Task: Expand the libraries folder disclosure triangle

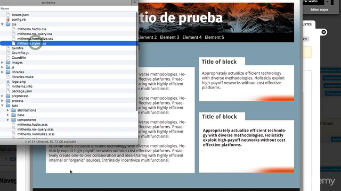Action: [2, 72]
